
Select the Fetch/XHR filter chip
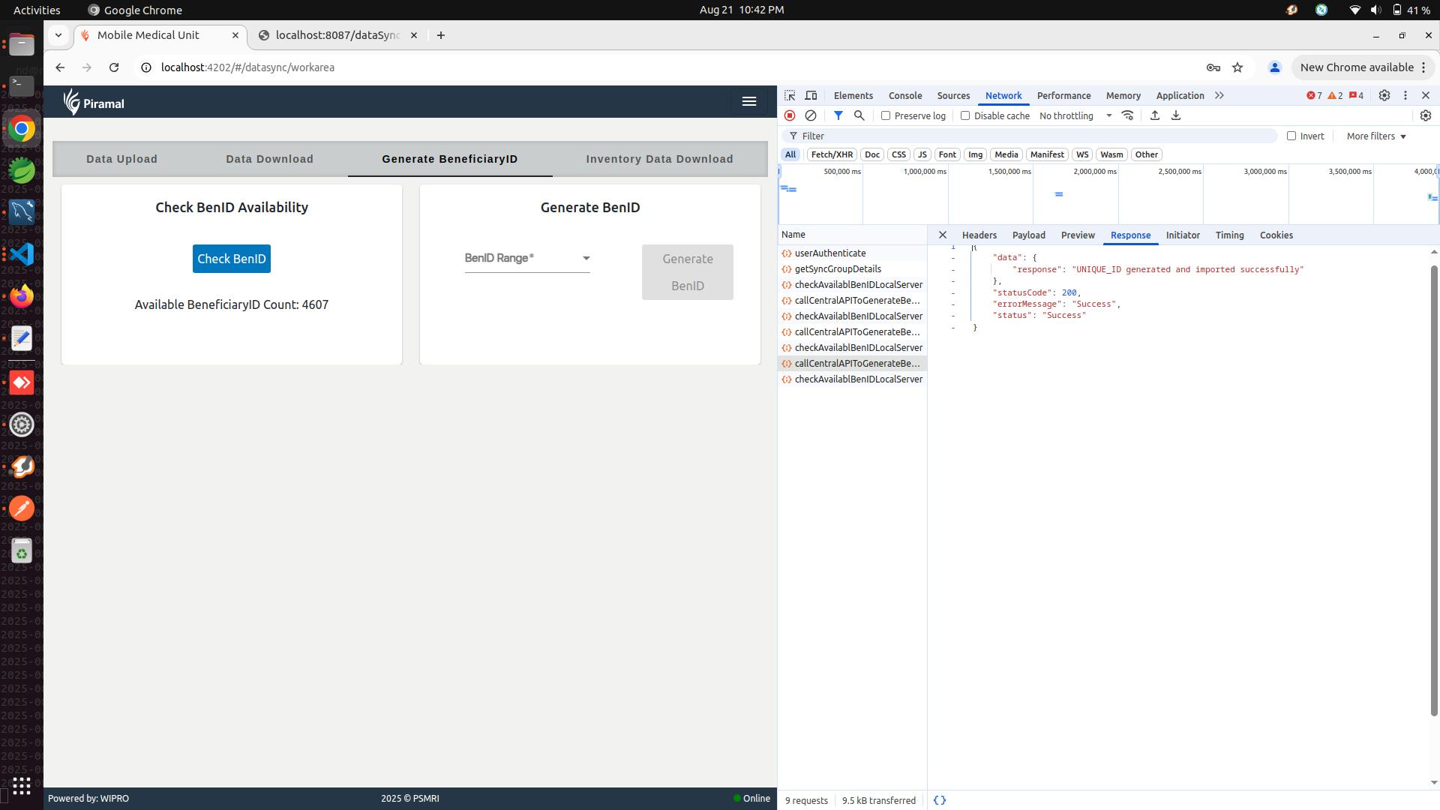[x=832, y=154]
